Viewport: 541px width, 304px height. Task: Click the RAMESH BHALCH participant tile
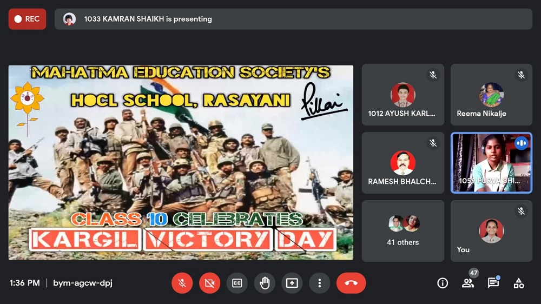point(403,163)
